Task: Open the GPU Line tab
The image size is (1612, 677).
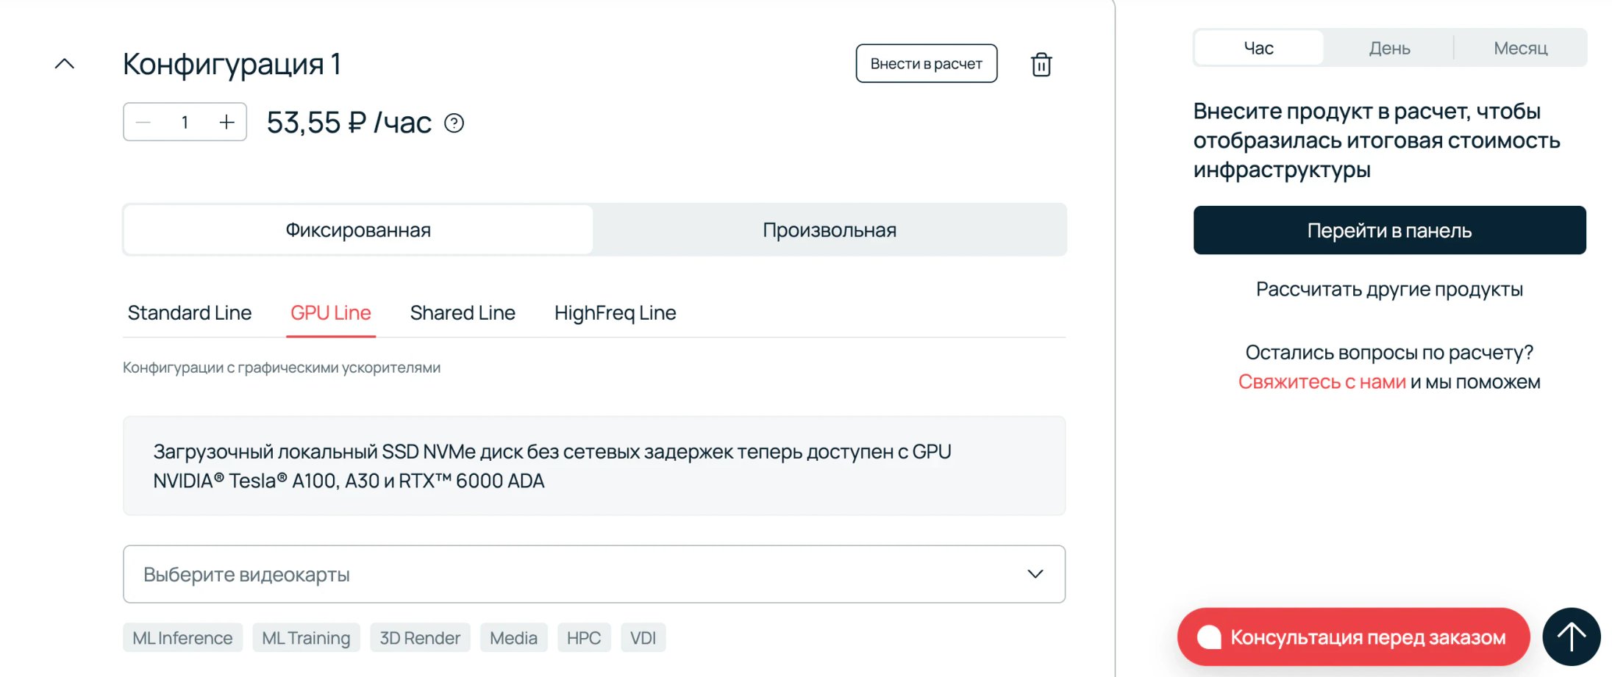Action: point(331,313)
